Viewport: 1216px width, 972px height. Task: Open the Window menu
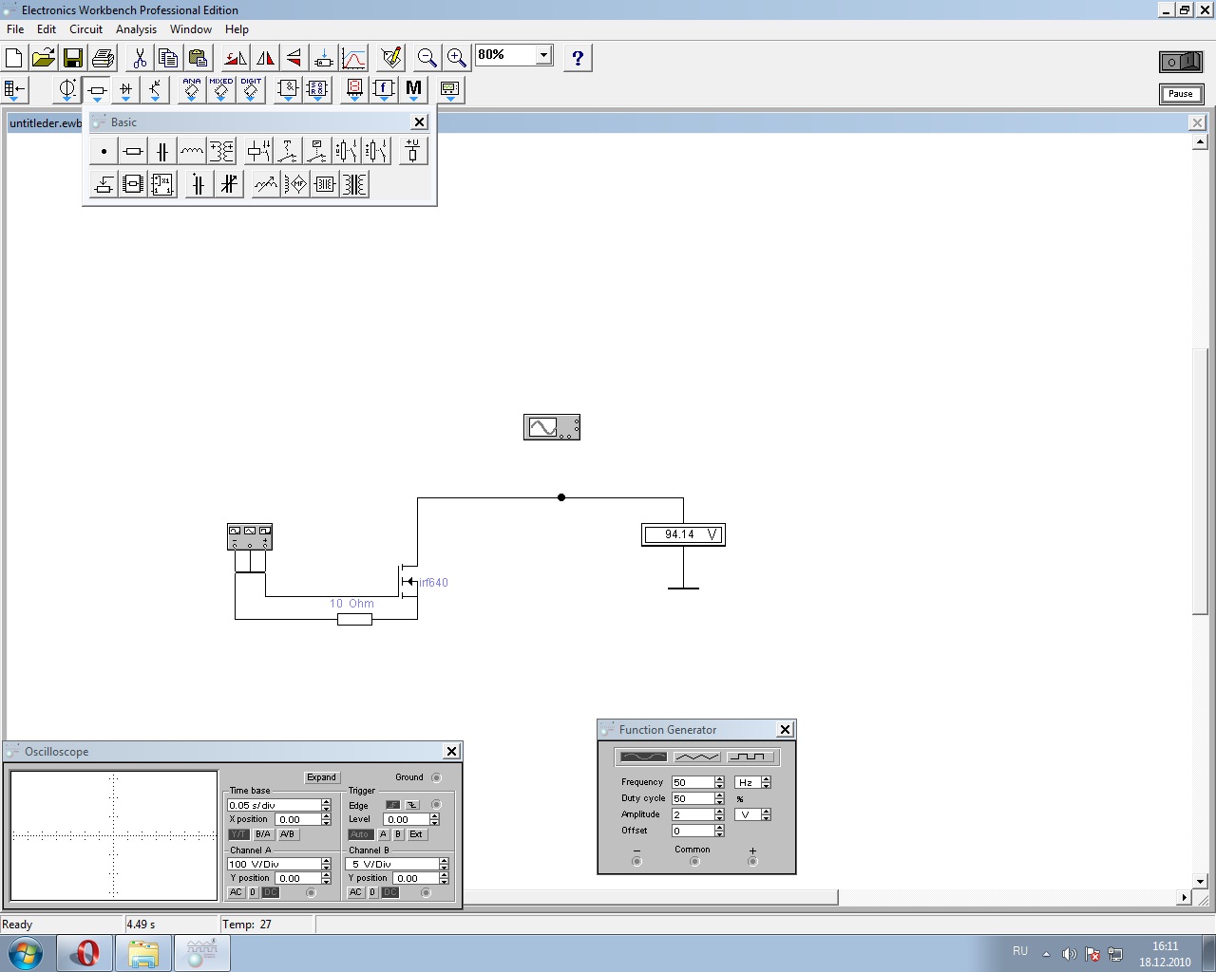pos(191,29)
